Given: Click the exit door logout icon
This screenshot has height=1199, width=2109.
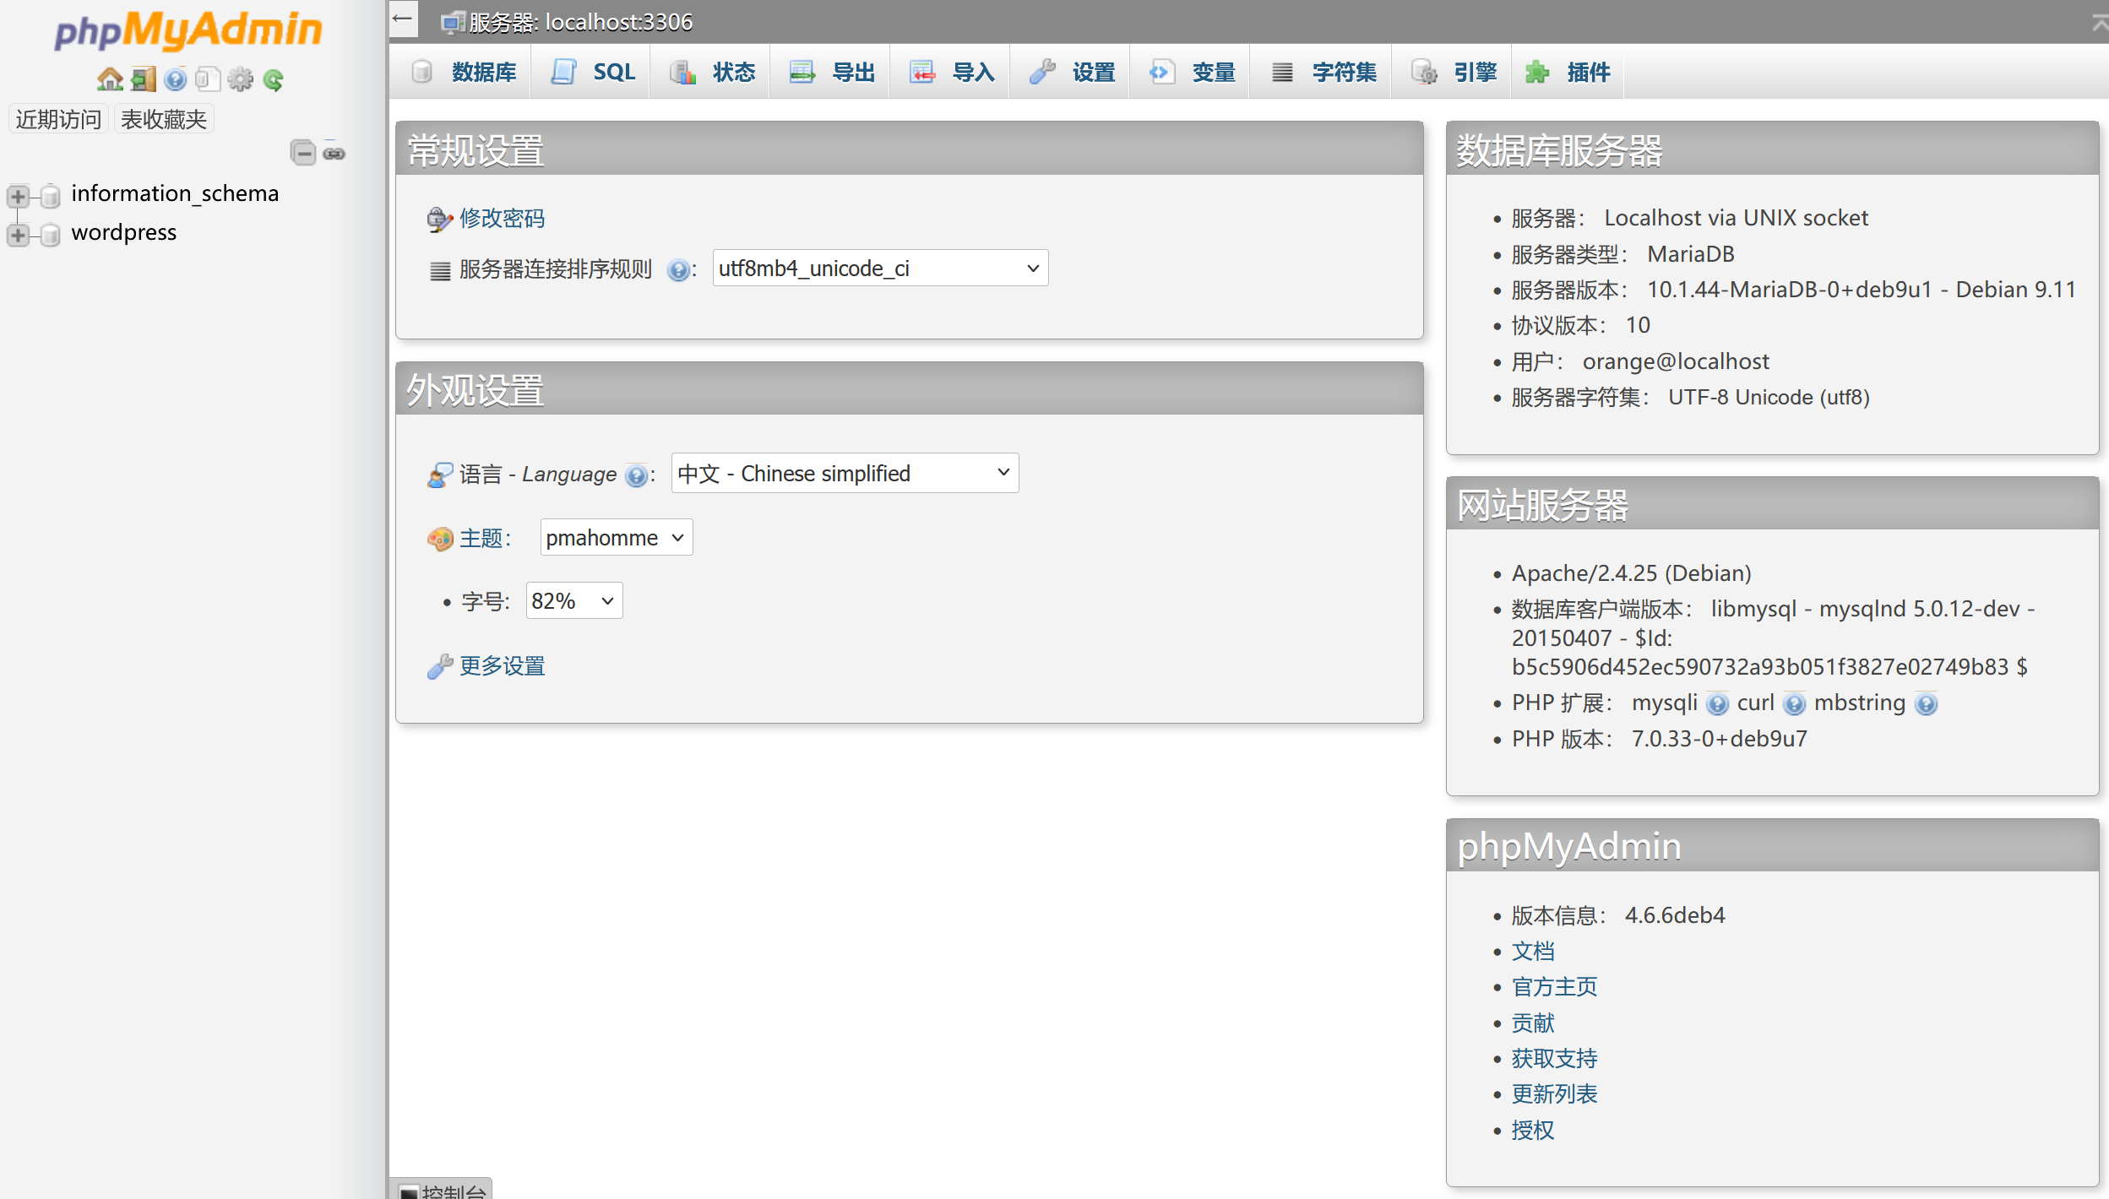Looking at the screenshot, I should click(x=144, y=79).
